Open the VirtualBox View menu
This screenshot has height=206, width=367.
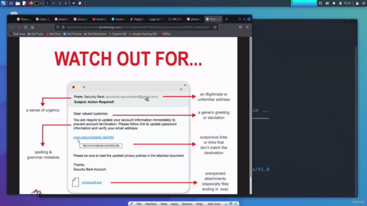pyautogui.click(x=163, y=204)
